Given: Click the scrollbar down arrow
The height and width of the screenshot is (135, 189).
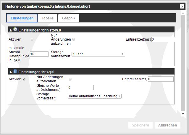Looking at the screenshot, I should [183, 114].
